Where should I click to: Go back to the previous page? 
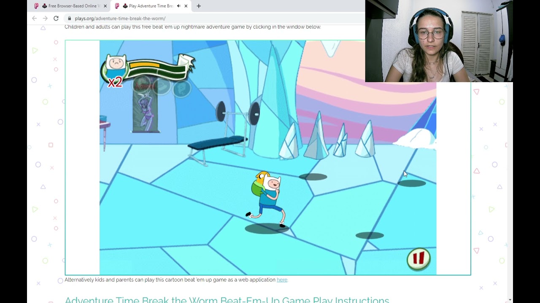coord(35,18)
